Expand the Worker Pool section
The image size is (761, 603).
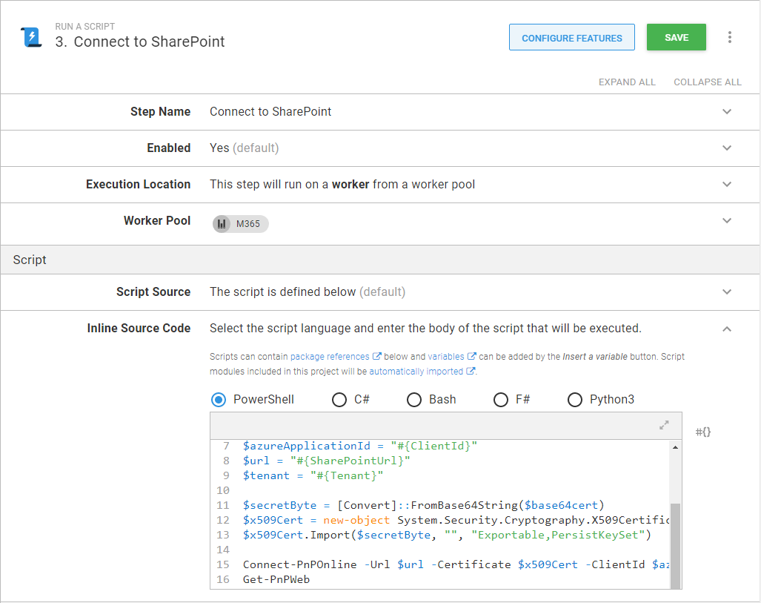tap(727, 220)
